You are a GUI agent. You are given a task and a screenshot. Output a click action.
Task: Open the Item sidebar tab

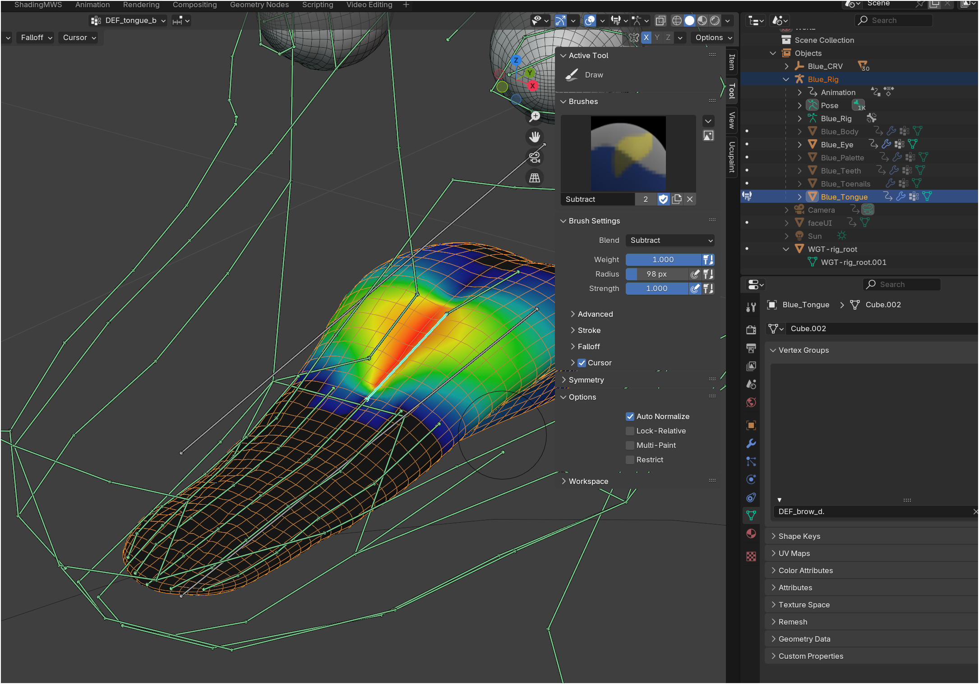click(x=732, y=62)
